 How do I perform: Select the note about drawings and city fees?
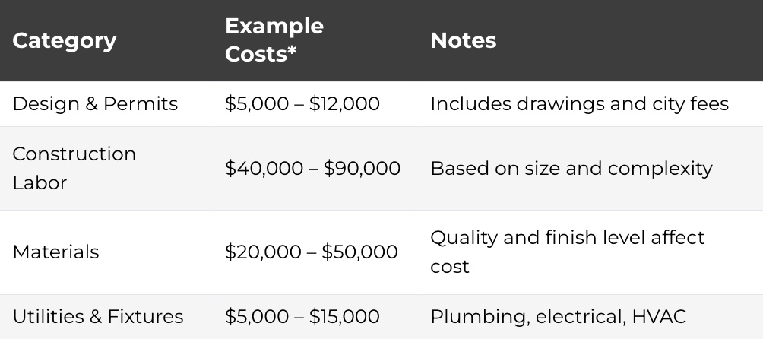(x=579, y=103)
